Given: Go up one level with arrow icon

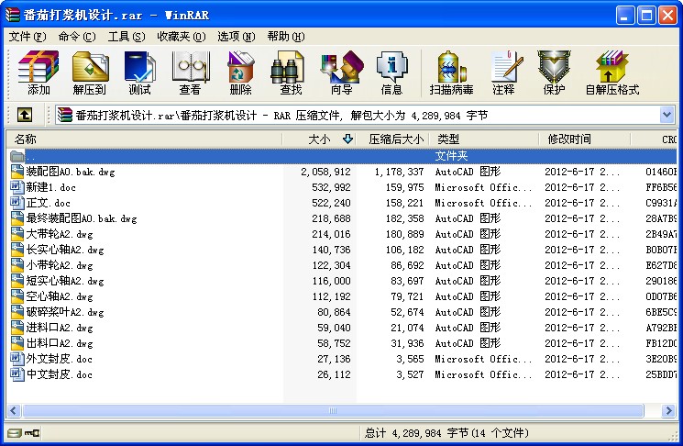Looking at the screenshot, I should (x=25, y=115).
